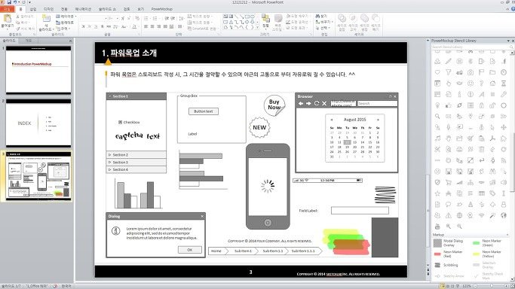The width and height of the screenshot is (515, 289).
Task: Open the font name dropdown
Action: [x=106, y=18]
